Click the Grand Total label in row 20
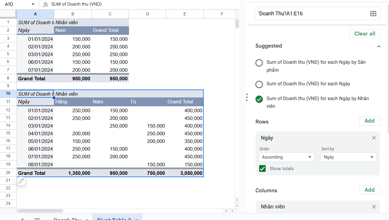The height and width of the screenshot is (220, 389). point(36,173)
